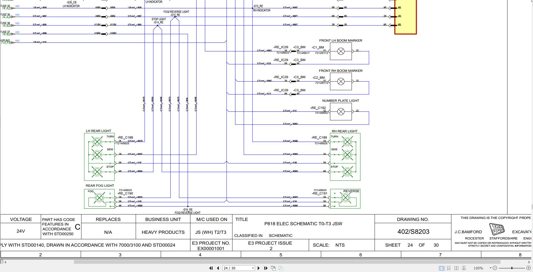Screen dimensions: 533x272
Task: Click the yellow connector block
Action: click(x=405, y=17)
